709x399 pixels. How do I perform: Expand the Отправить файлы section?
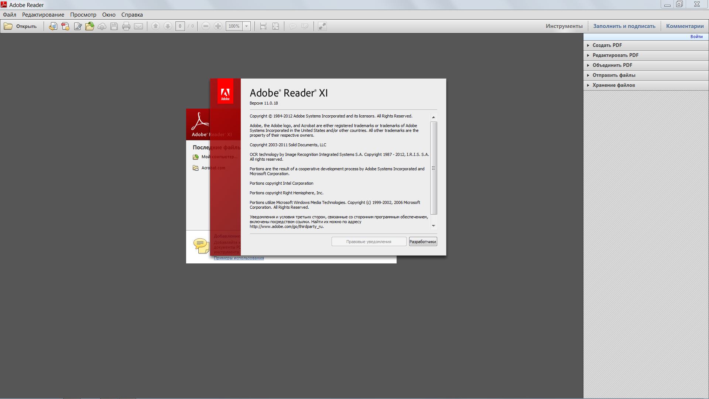(x=646, y=75)
